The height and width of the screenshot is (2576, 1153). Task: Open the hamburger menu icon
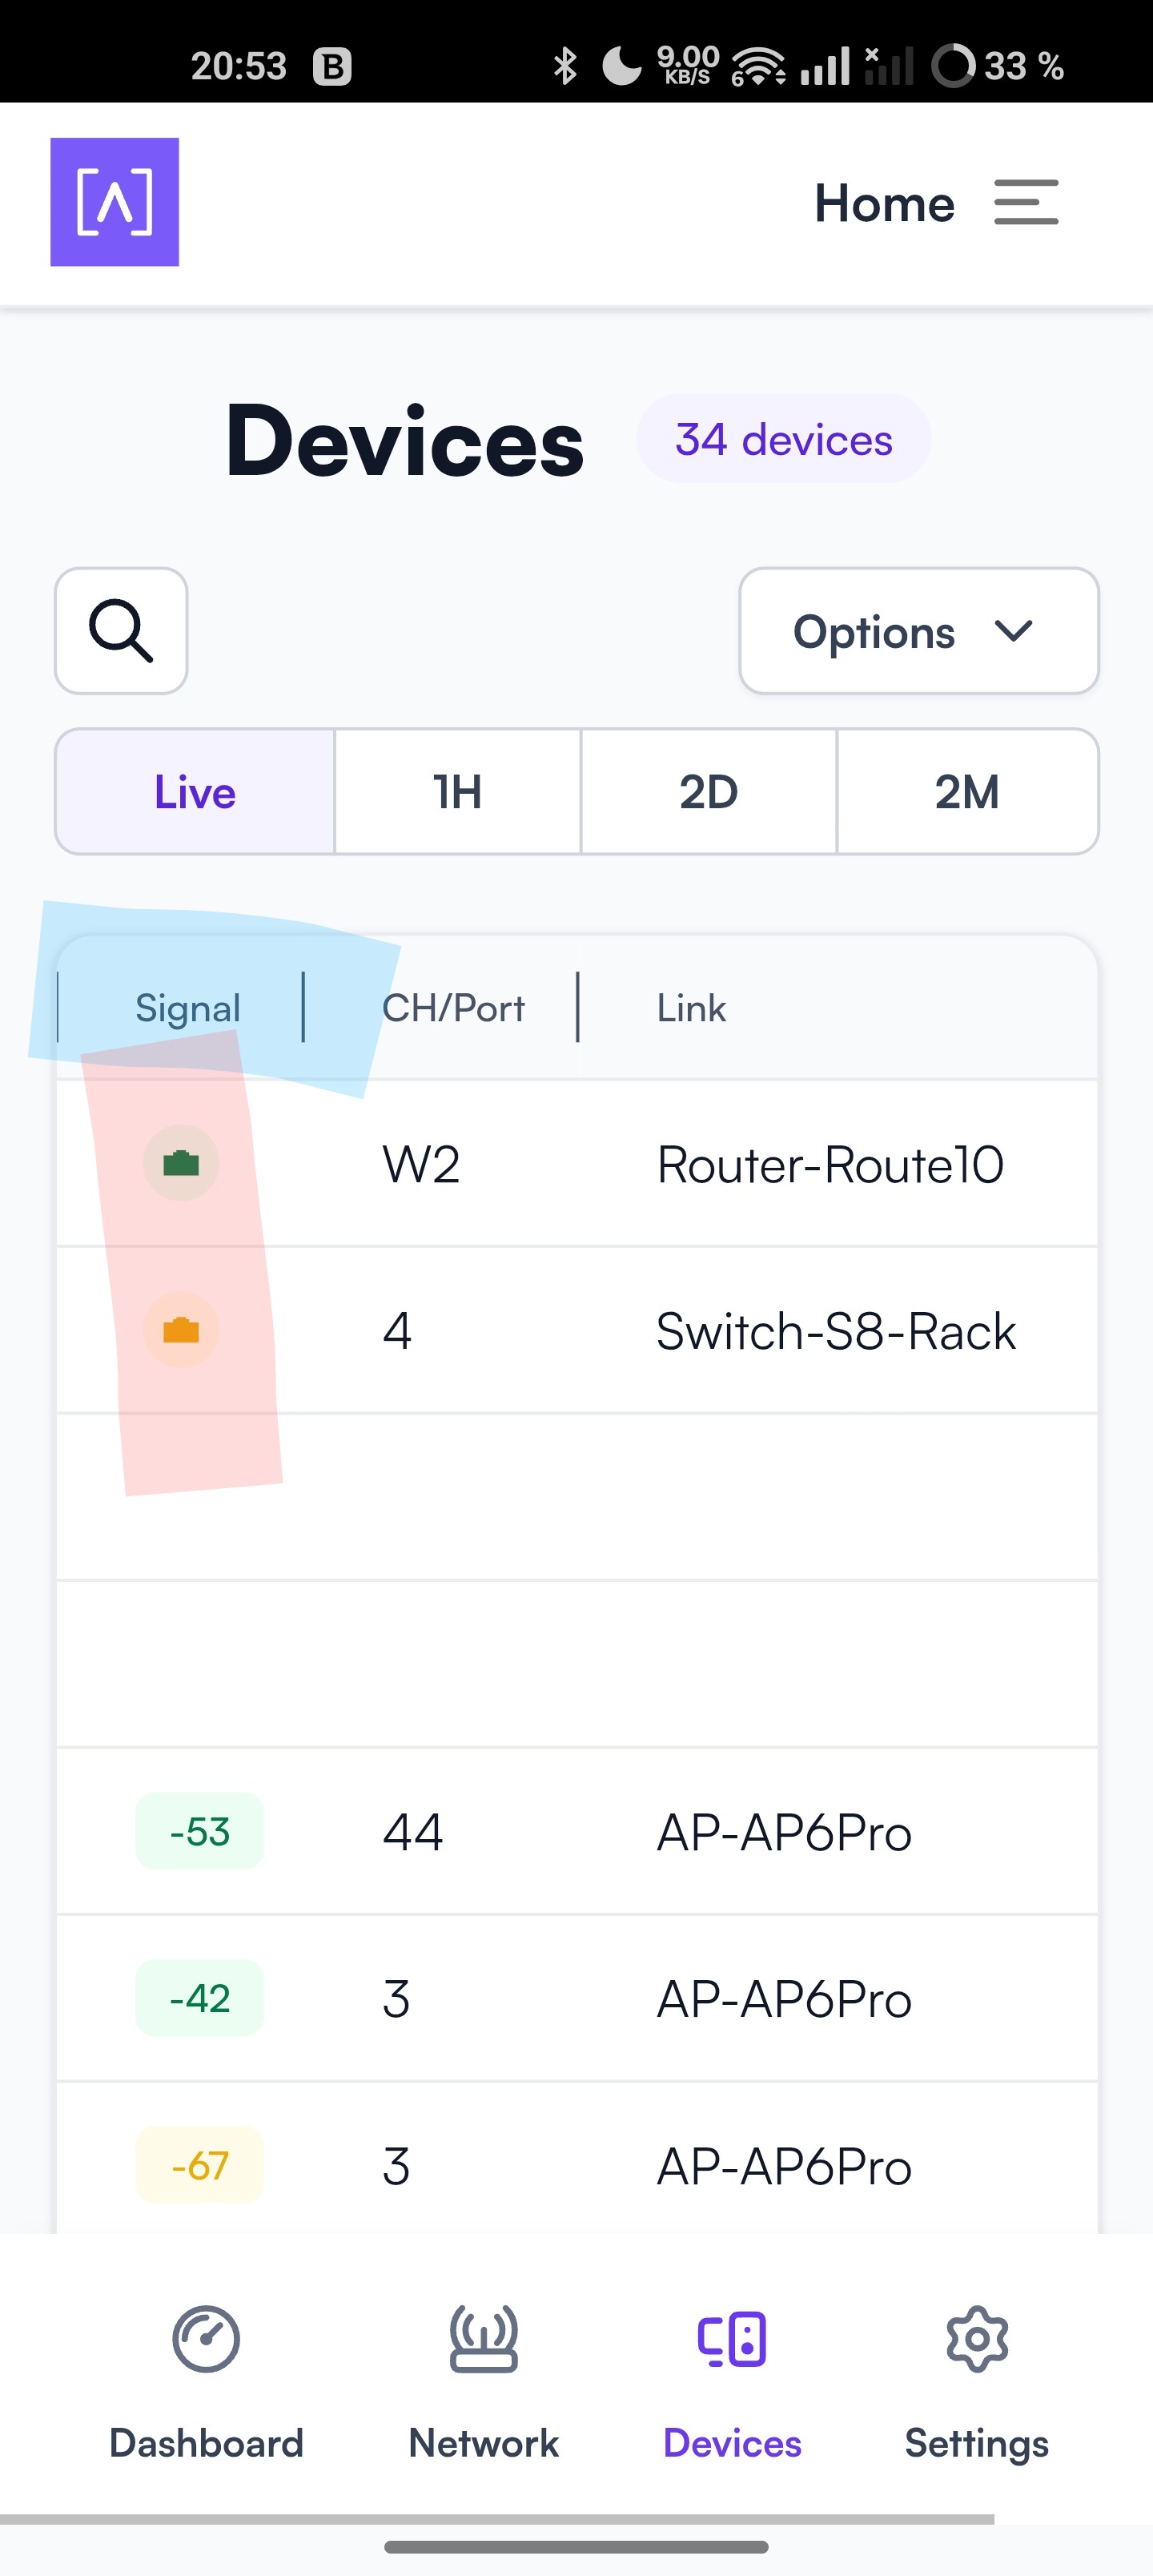[1026, 202]
